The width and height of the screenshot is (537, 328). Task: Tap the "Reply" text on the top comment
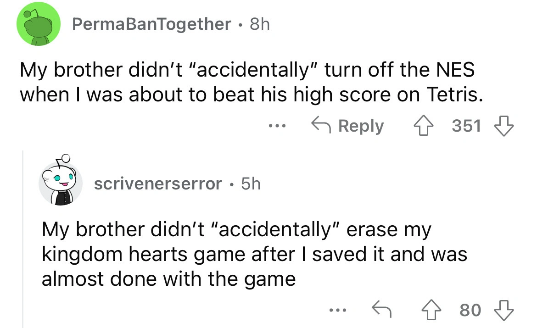coord(361,125)
